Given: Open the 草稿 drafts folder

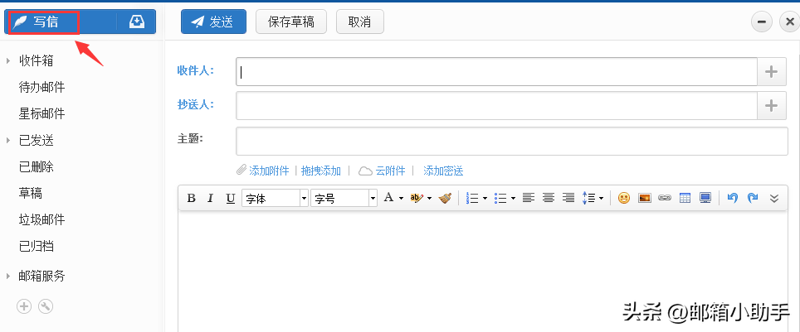Looking at the screenshot, I should tap(31, 193).
